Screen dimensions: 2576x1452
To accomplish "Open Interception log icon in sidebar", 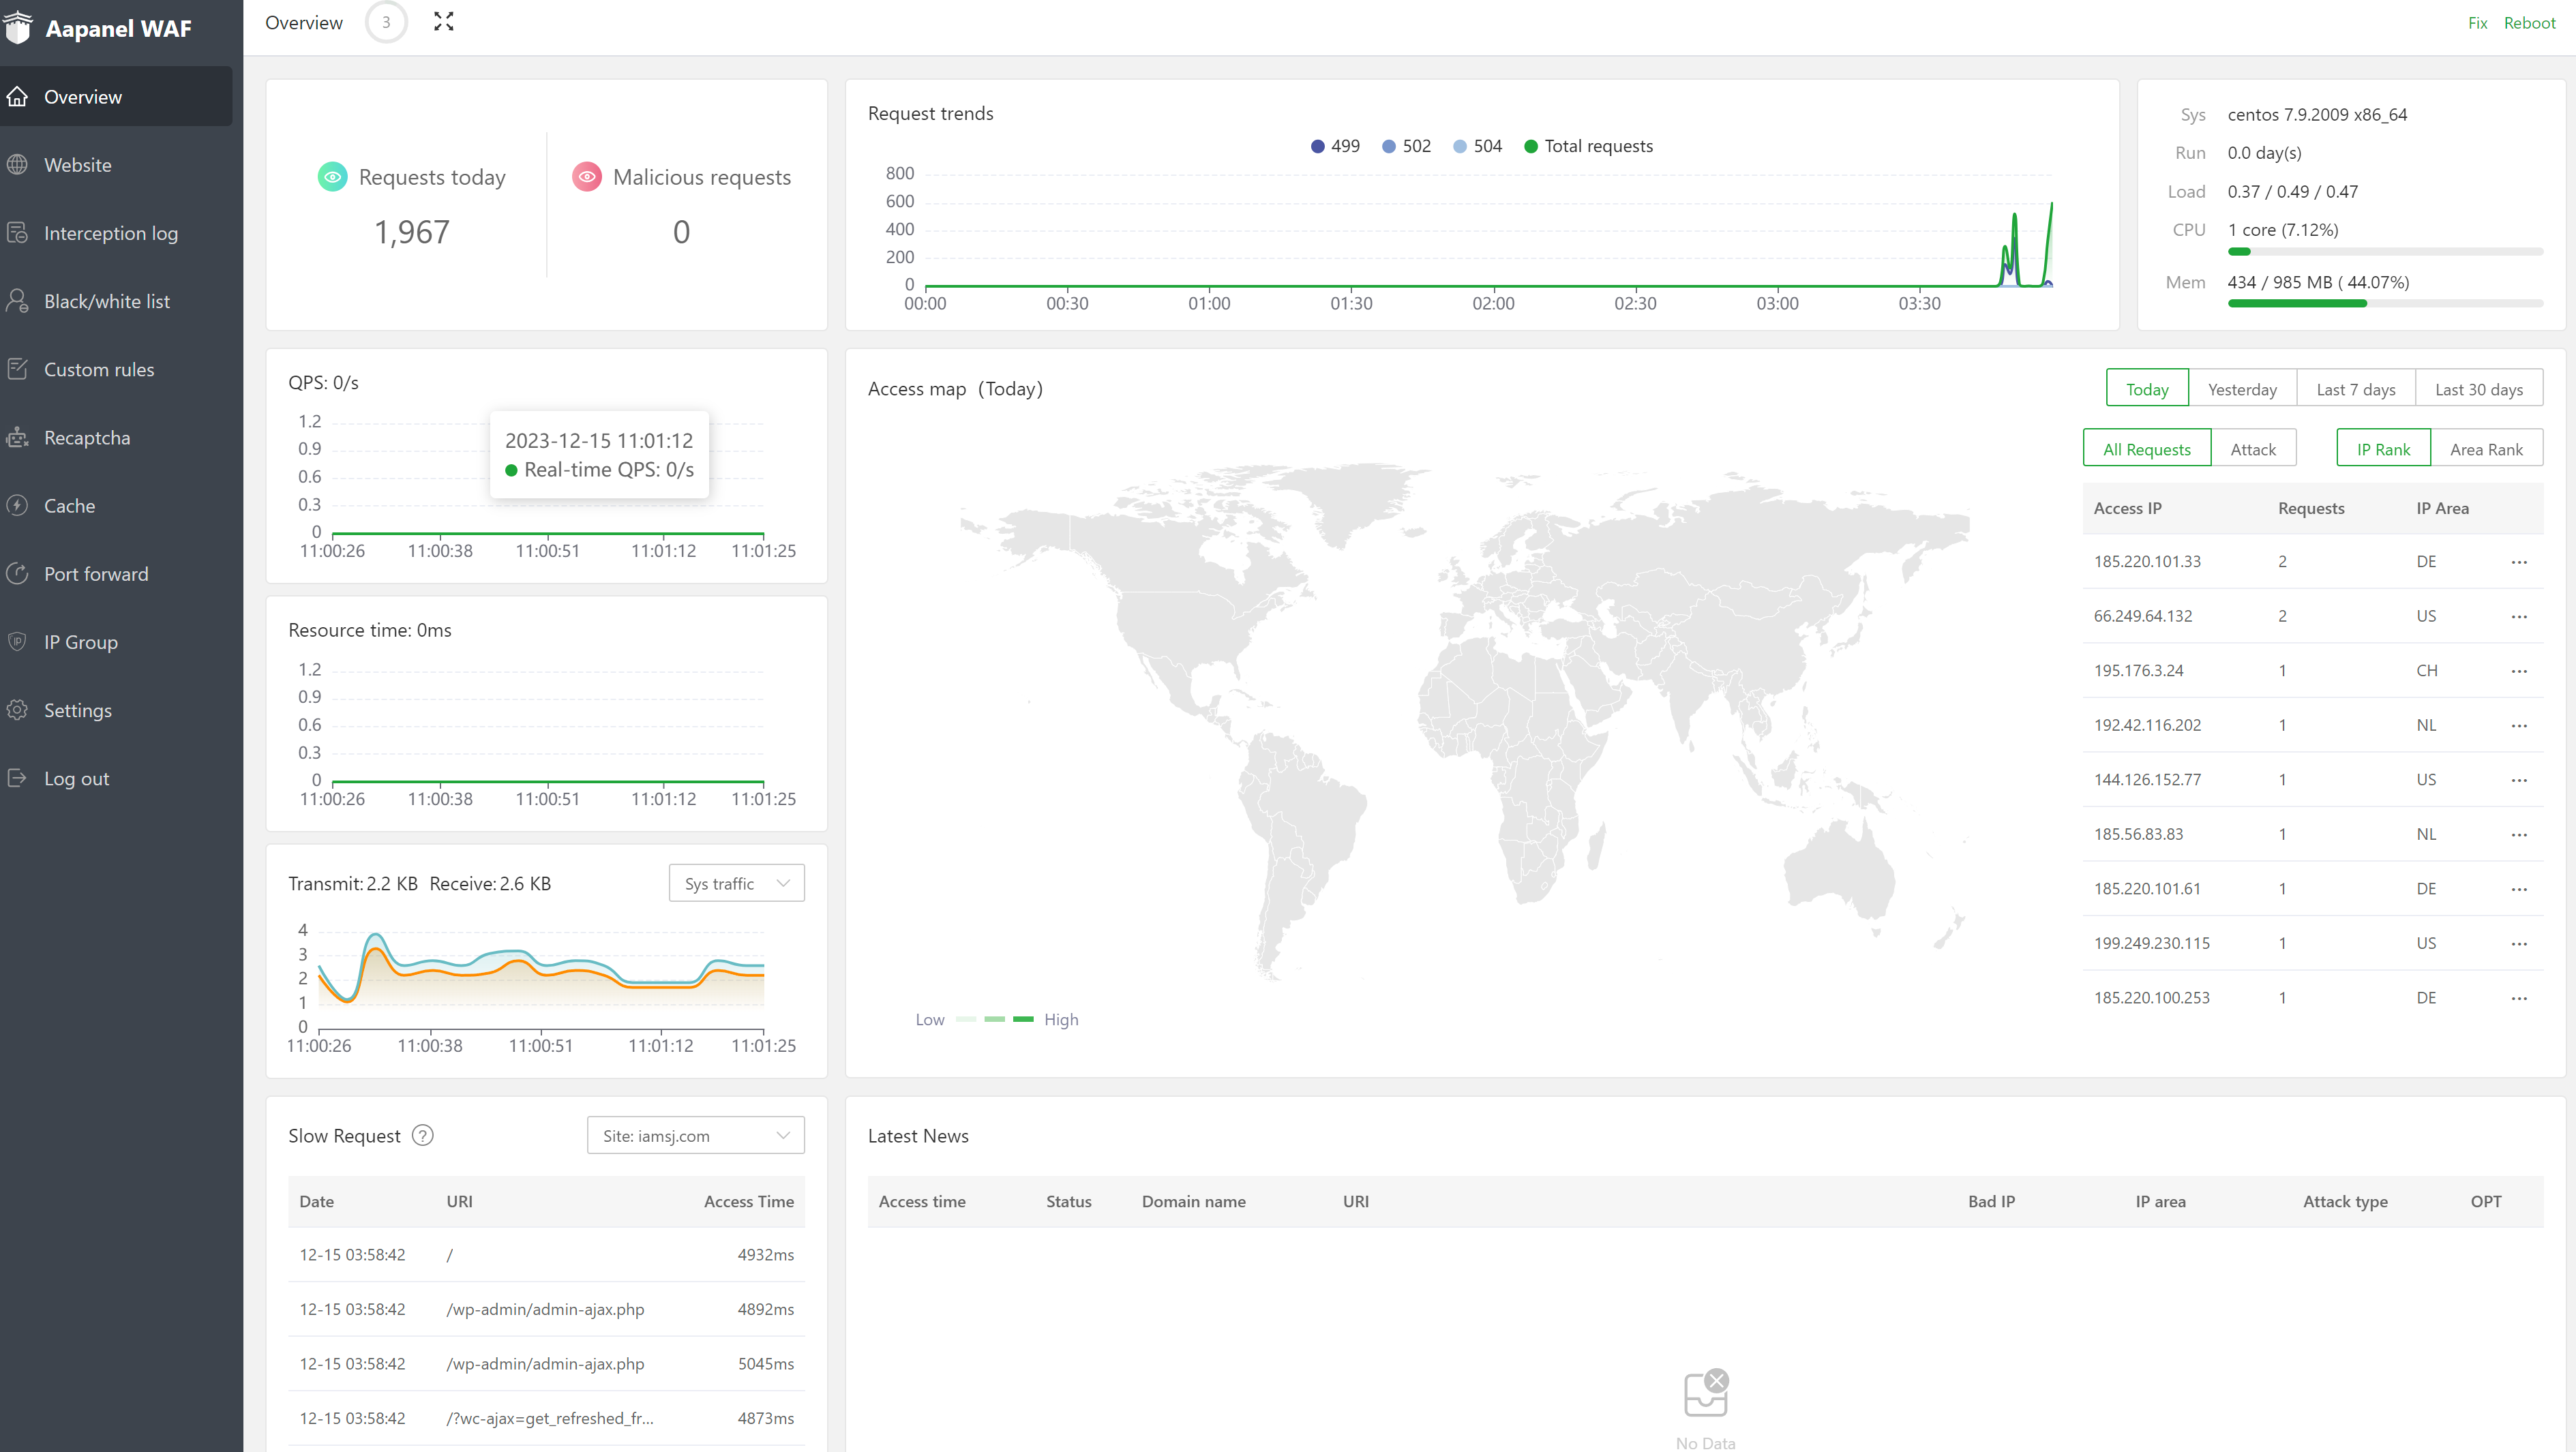I will point(18,233).
